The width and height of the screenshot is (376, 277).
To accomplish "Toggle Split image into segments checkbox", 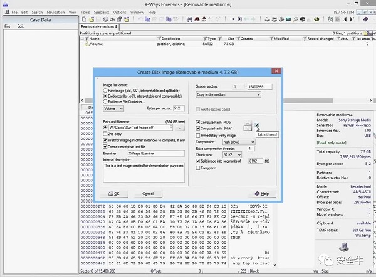I will pyautogui.click(x=198, y=161).
